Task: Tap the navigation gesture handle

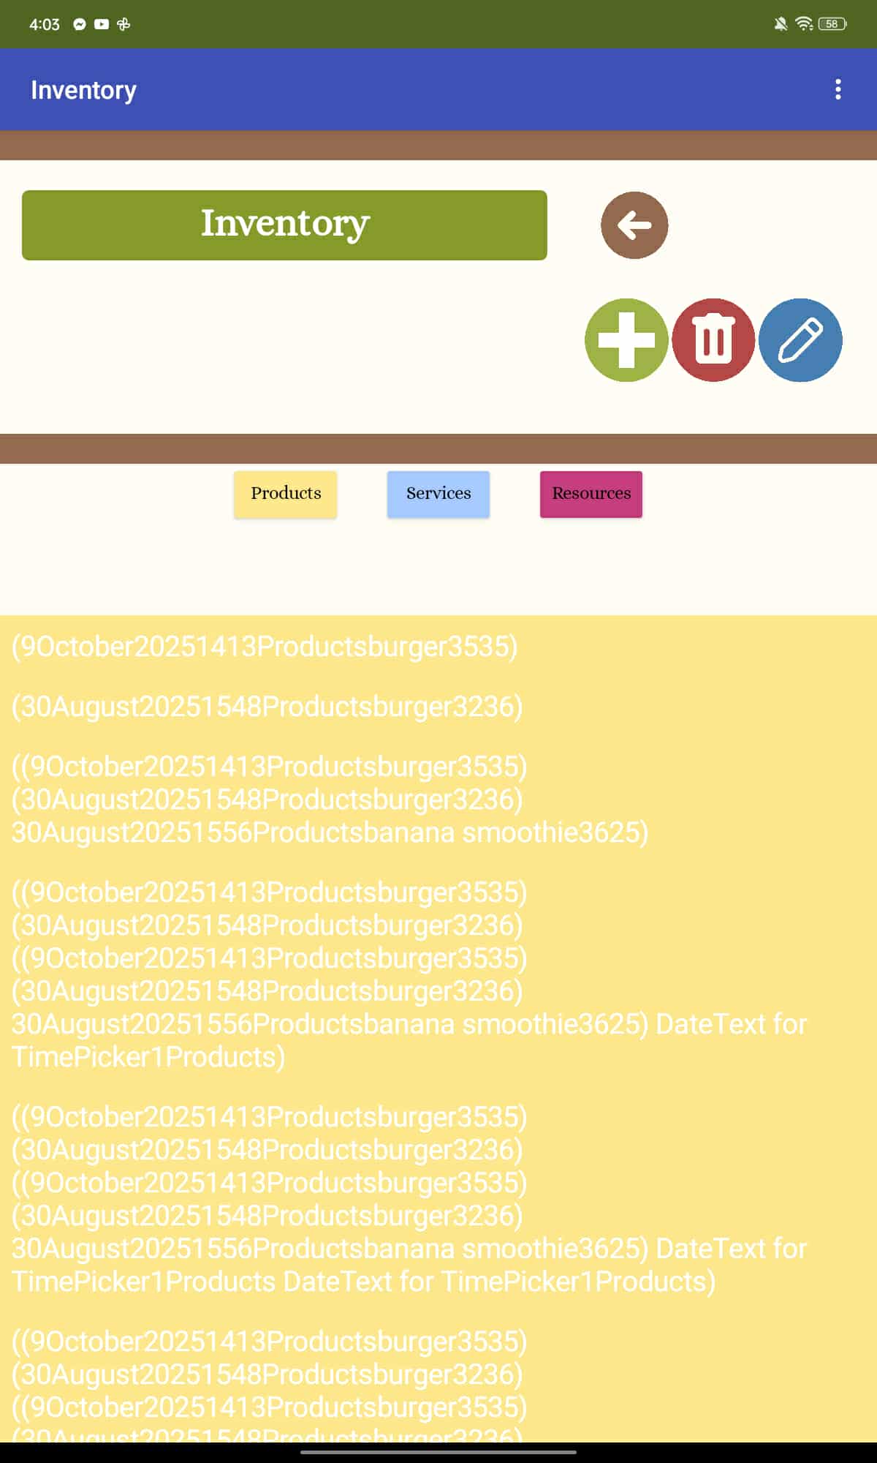Action: 438,1452
